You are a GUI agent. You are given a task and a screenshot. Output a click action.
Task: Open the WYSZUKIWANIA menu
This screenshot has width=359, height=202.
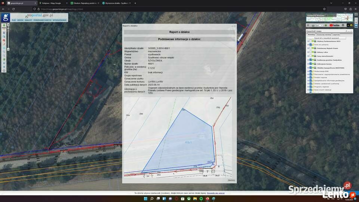tap(59, 20)
